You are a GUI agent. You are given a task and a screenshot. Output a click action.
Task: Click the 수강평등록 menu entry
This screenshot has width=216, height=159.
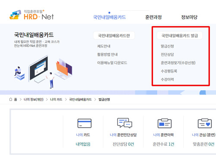[169, 71]
